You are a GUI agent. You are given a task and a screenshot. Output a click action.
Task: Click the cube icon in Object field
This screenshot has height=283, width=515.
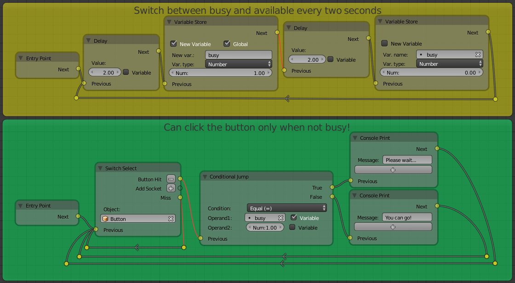tap(105, 219)
